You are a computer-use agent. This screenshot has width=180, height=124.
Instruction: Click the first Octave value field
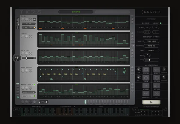[x=147, y=27]
